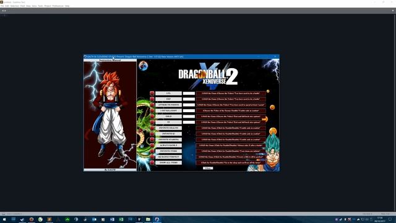Click the QQ BANGS PERFECT button
The image size is (396, 223).
tap(168, 157)
